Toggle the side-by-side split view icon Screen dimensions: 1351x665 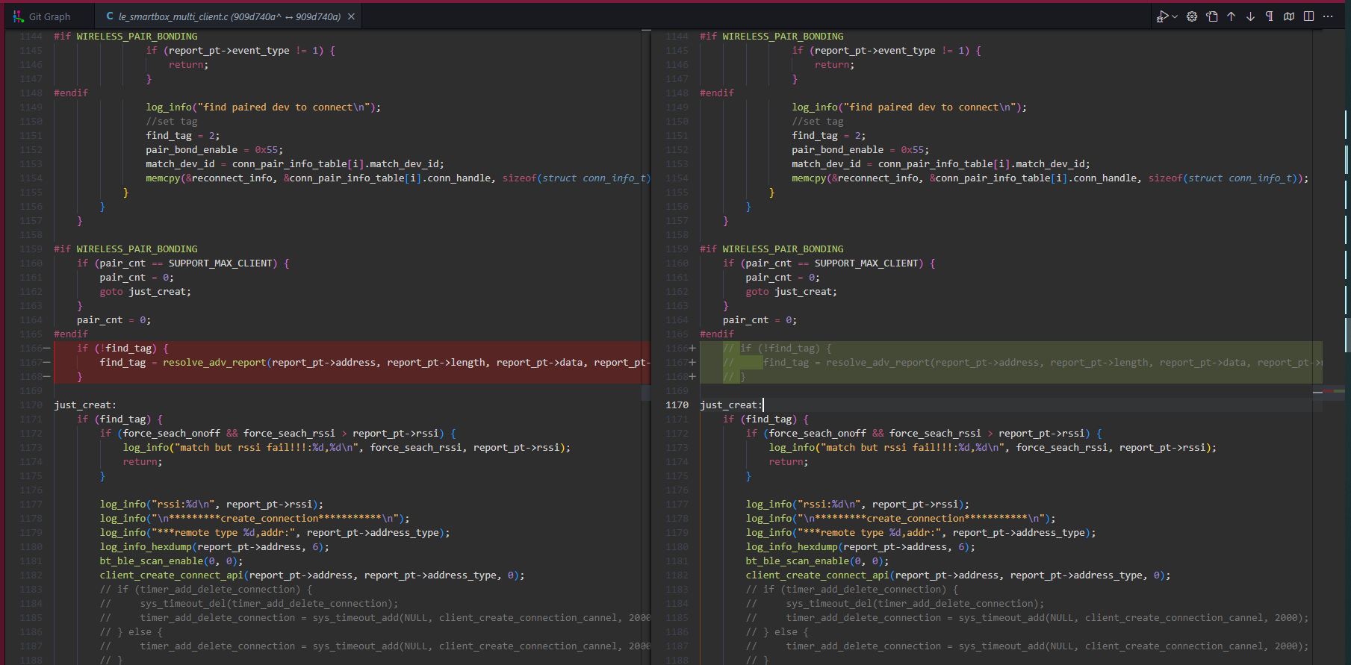pyautogui.click(x=1308, y=16)
